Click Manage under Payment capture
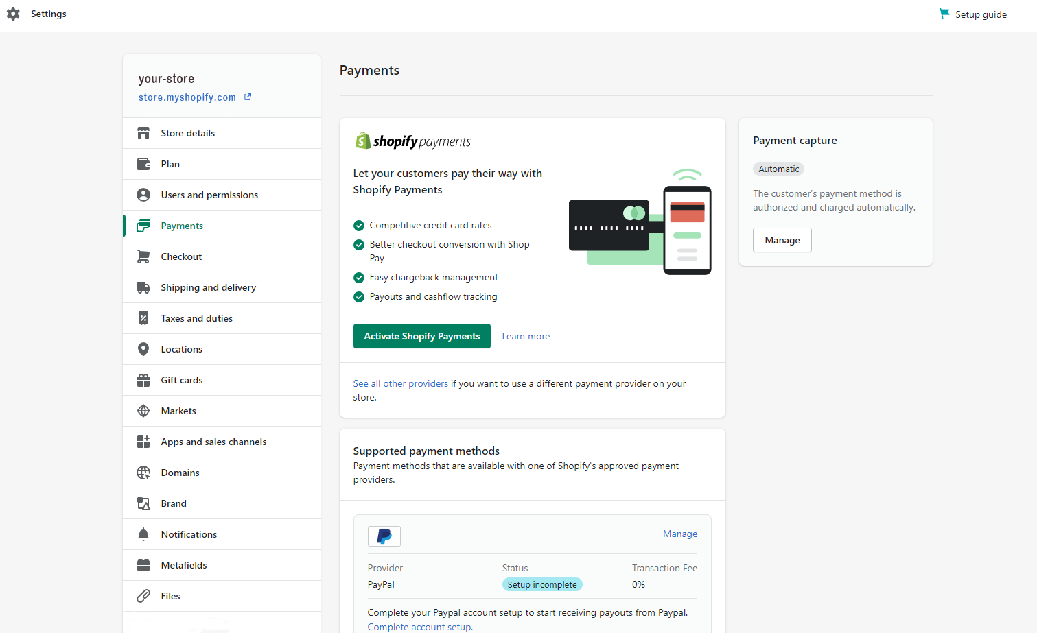 (x=782, y=239)
